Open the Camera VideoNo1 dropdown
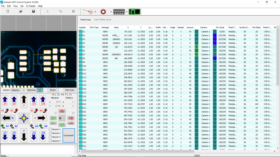 (18, 90)
